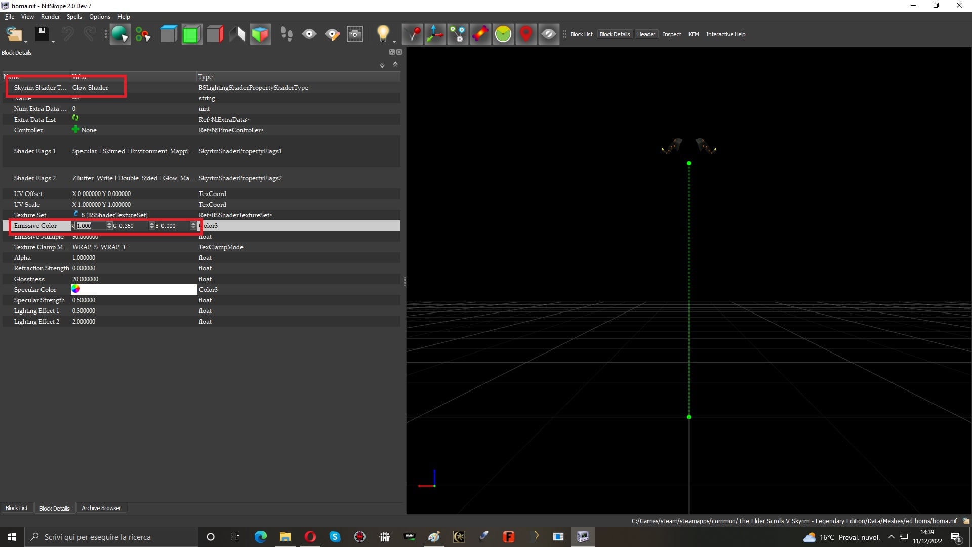Click the load-view eye icon

pyautogui.click(x=309, y=34)
